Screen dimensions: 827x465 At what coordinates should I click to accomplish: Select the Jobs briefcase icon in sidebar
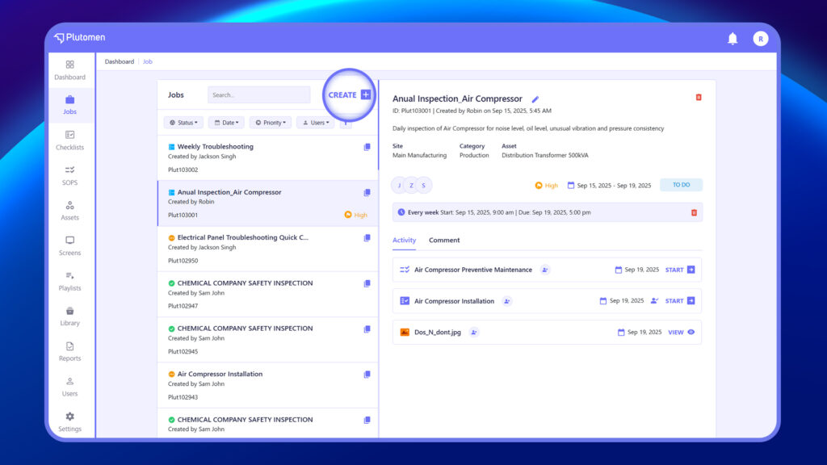69,99
